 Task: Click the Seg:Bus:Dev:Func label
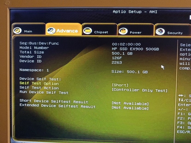pos(39,43)
